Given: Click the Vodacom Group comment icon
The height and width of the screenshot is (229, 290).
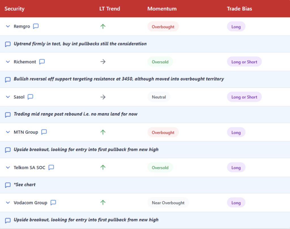Looking at the screenshot, I should (x=53, y=202).
